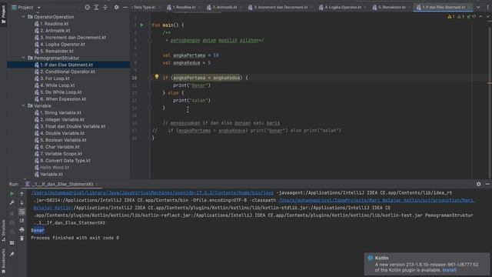Select the _1__If_dan_Else_StatmentKt run tab
The width and height of the screenshot is (492, 277).
coord(62,184)
